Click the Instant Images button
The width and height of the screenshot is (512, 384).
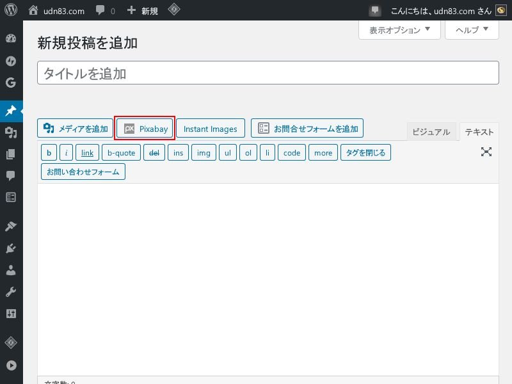pos(211,129)
